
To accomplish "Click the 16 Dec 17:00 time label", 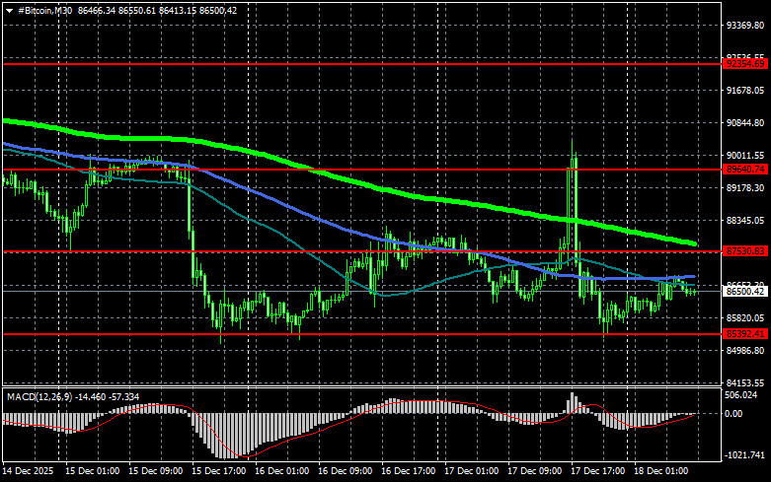I will click(408, 471).
